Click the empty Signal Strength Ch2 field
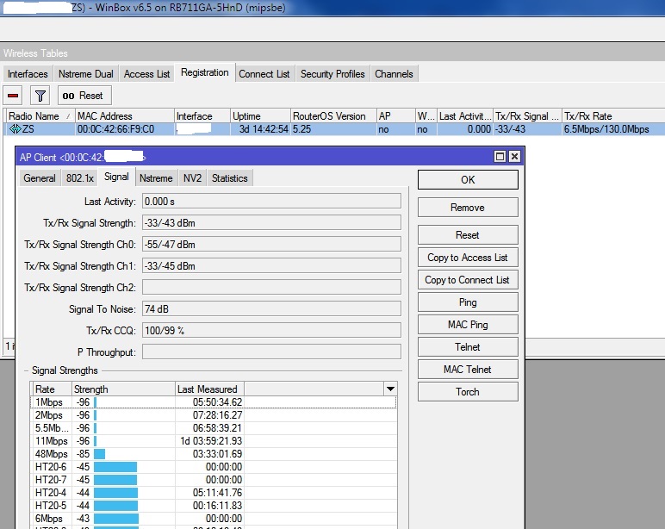 pos(271,288)
